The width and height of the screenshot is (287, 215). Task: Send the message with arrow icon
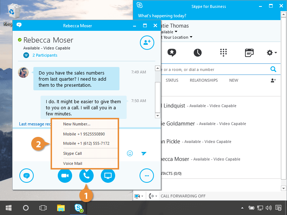click(x=144, y=153)
